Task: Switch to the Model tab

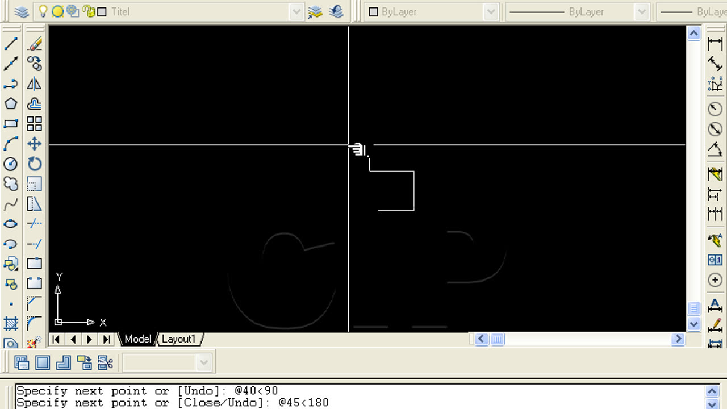Action: [x=137, y=339]
